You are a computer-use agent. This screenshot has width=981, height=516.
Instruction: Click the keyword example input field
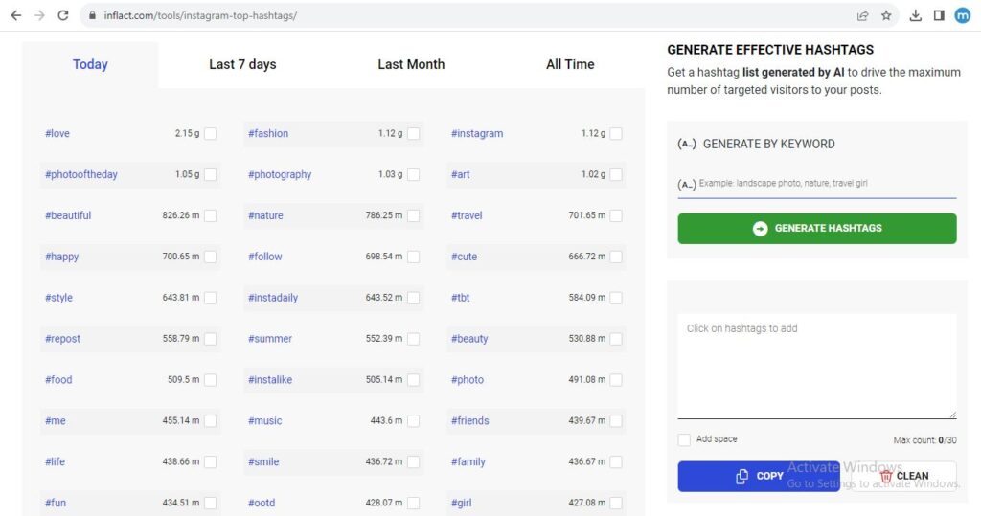[x=817, y=184]
